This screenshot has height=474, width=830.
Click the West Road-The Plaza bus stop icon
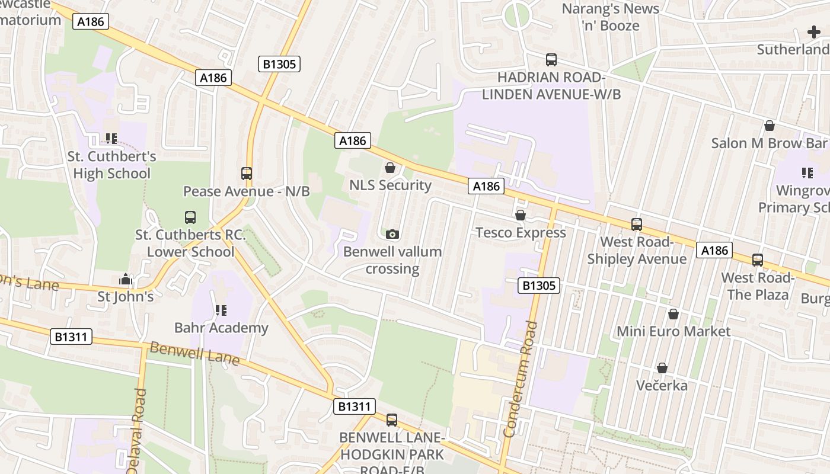758,260
